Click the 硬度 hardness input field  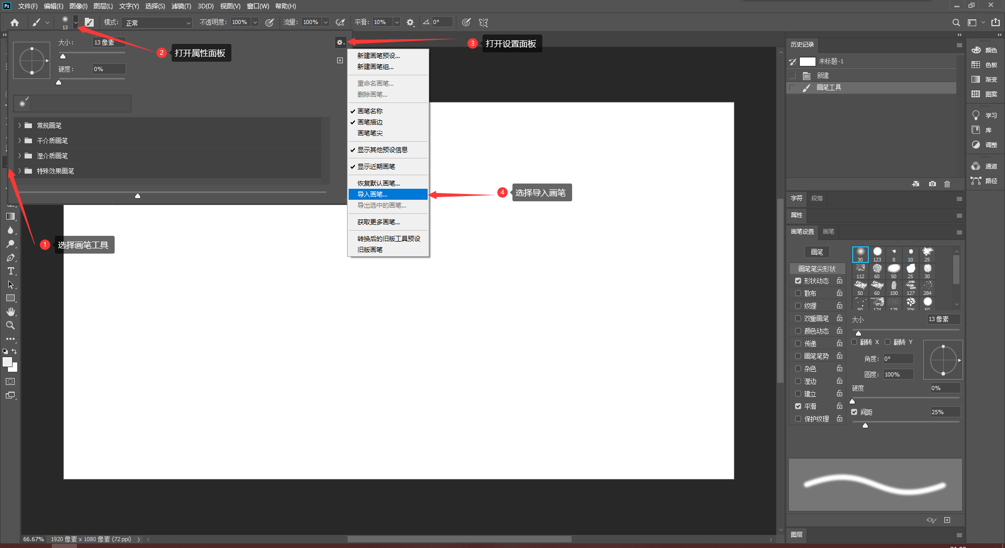click(109, 69)
